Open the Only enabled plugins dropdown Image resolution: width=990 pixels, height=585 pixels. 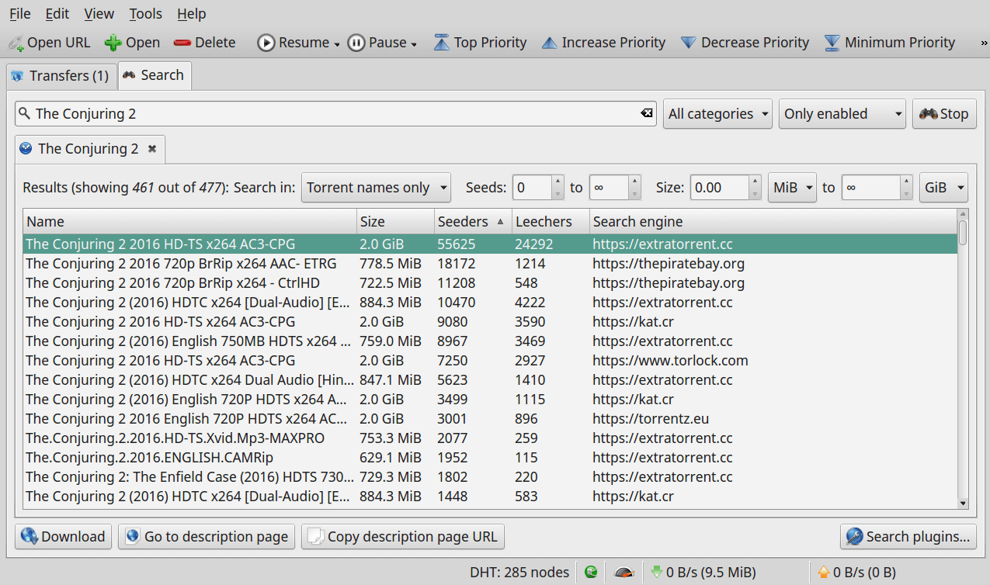click(842, 114)
